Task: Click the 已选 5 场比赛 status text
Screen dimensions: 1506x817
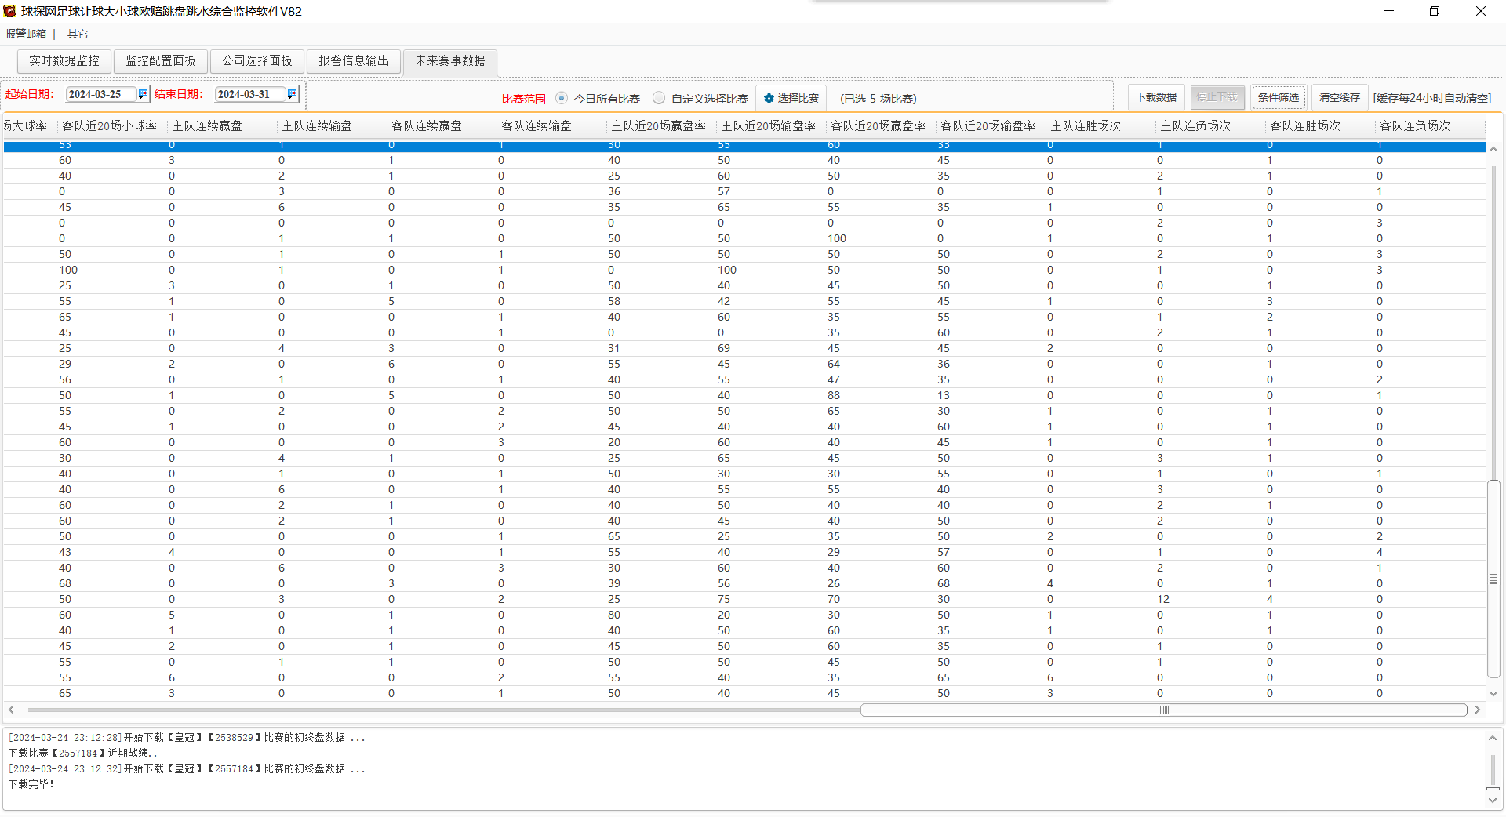Action: tap(878, 99)
